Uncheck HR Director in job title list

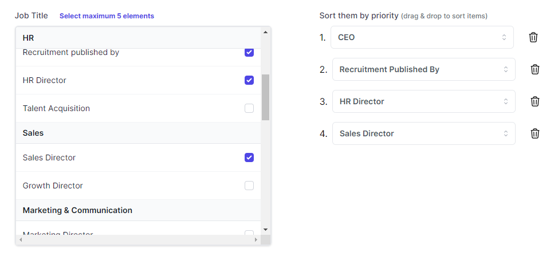[249, 80]
